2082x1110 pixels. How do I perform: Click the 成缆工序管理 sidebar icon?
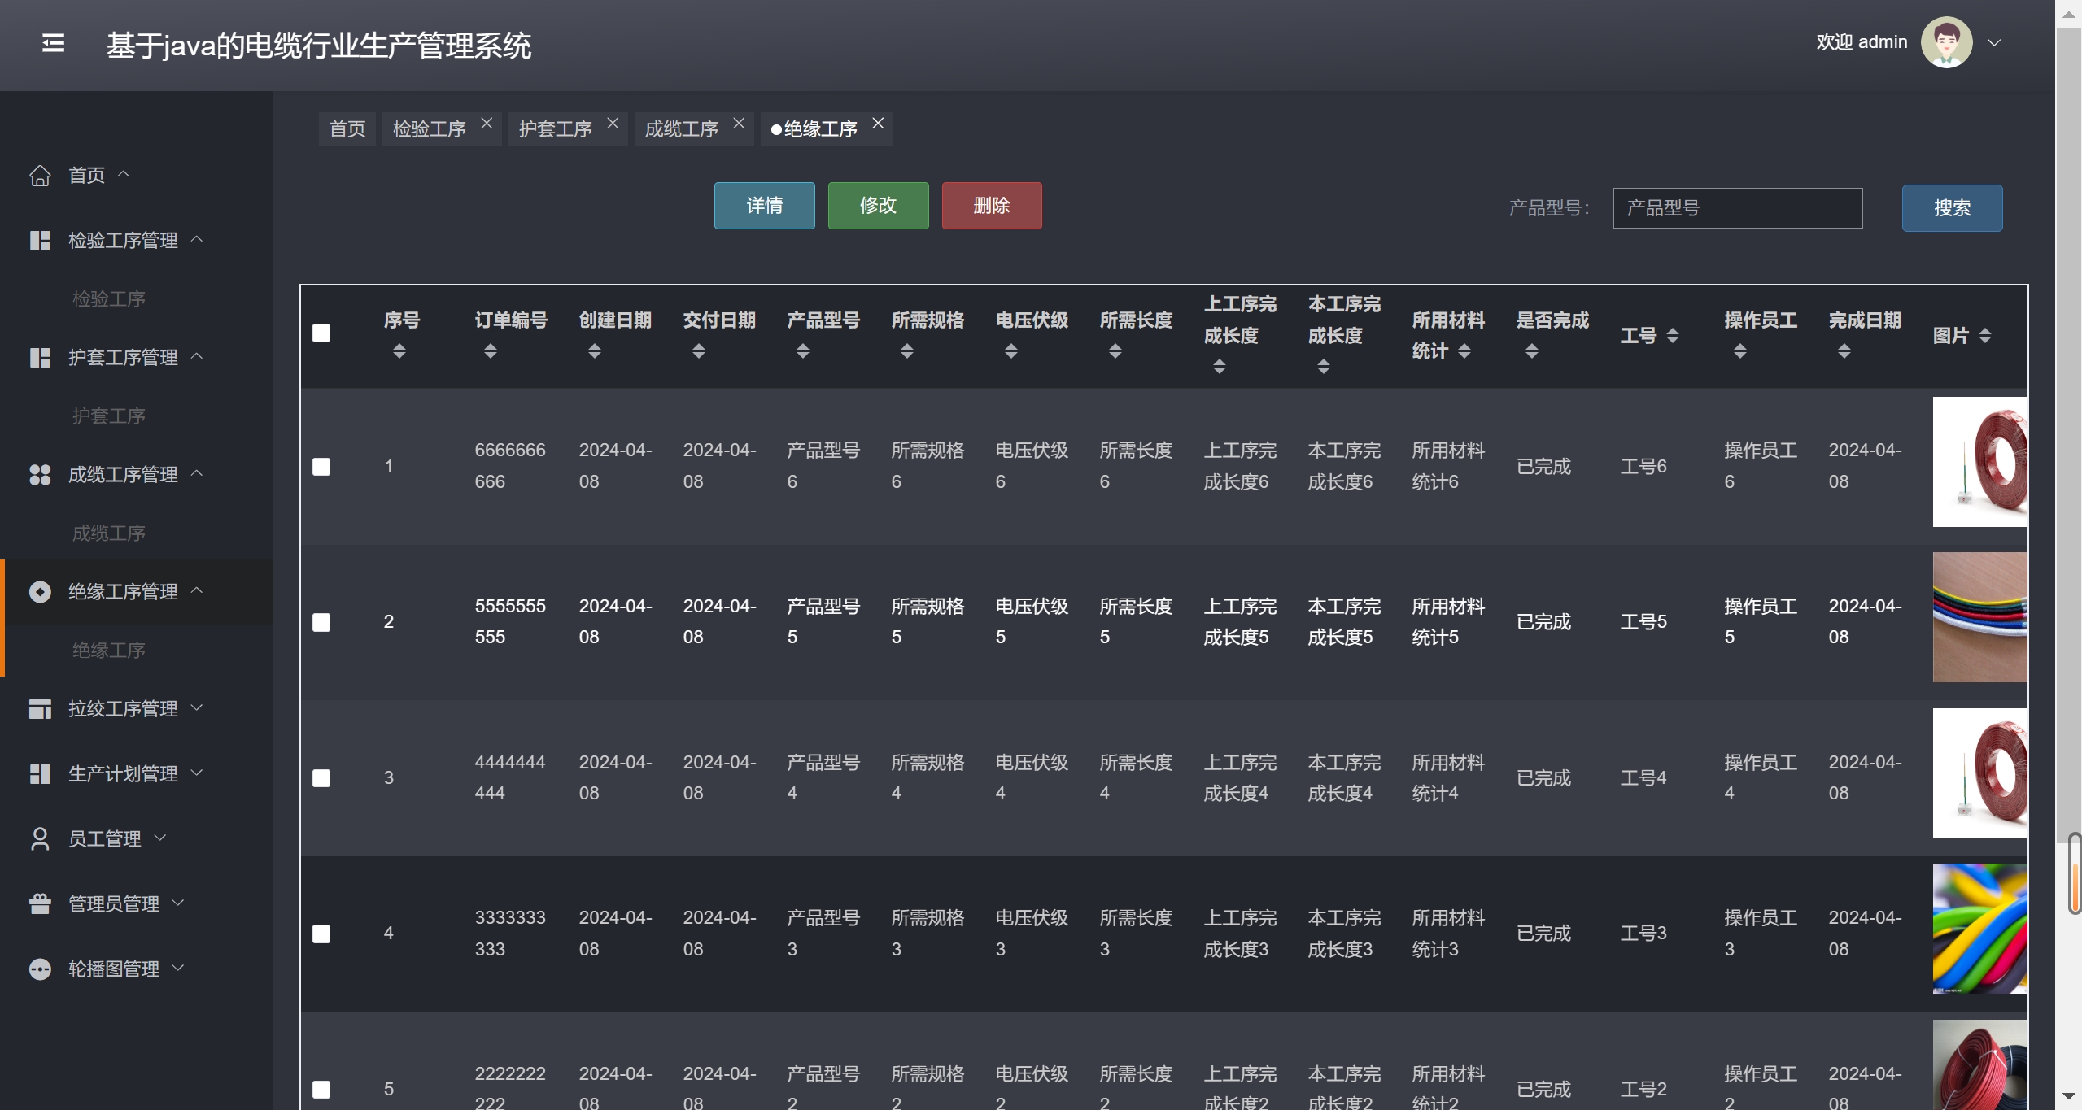[x=40, y=475]
